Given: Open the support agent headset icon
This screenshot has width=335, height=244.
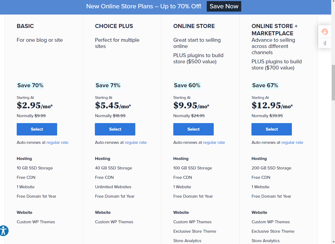Looking at the screenshot, I should [x=325, y=32].
